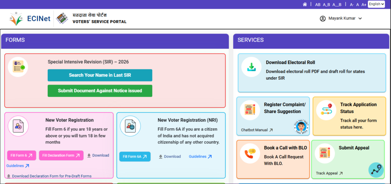The height and width of the screenshot is (184, 391).
Task: Select A_B medium letter spacing option
Action: [326, 5]
